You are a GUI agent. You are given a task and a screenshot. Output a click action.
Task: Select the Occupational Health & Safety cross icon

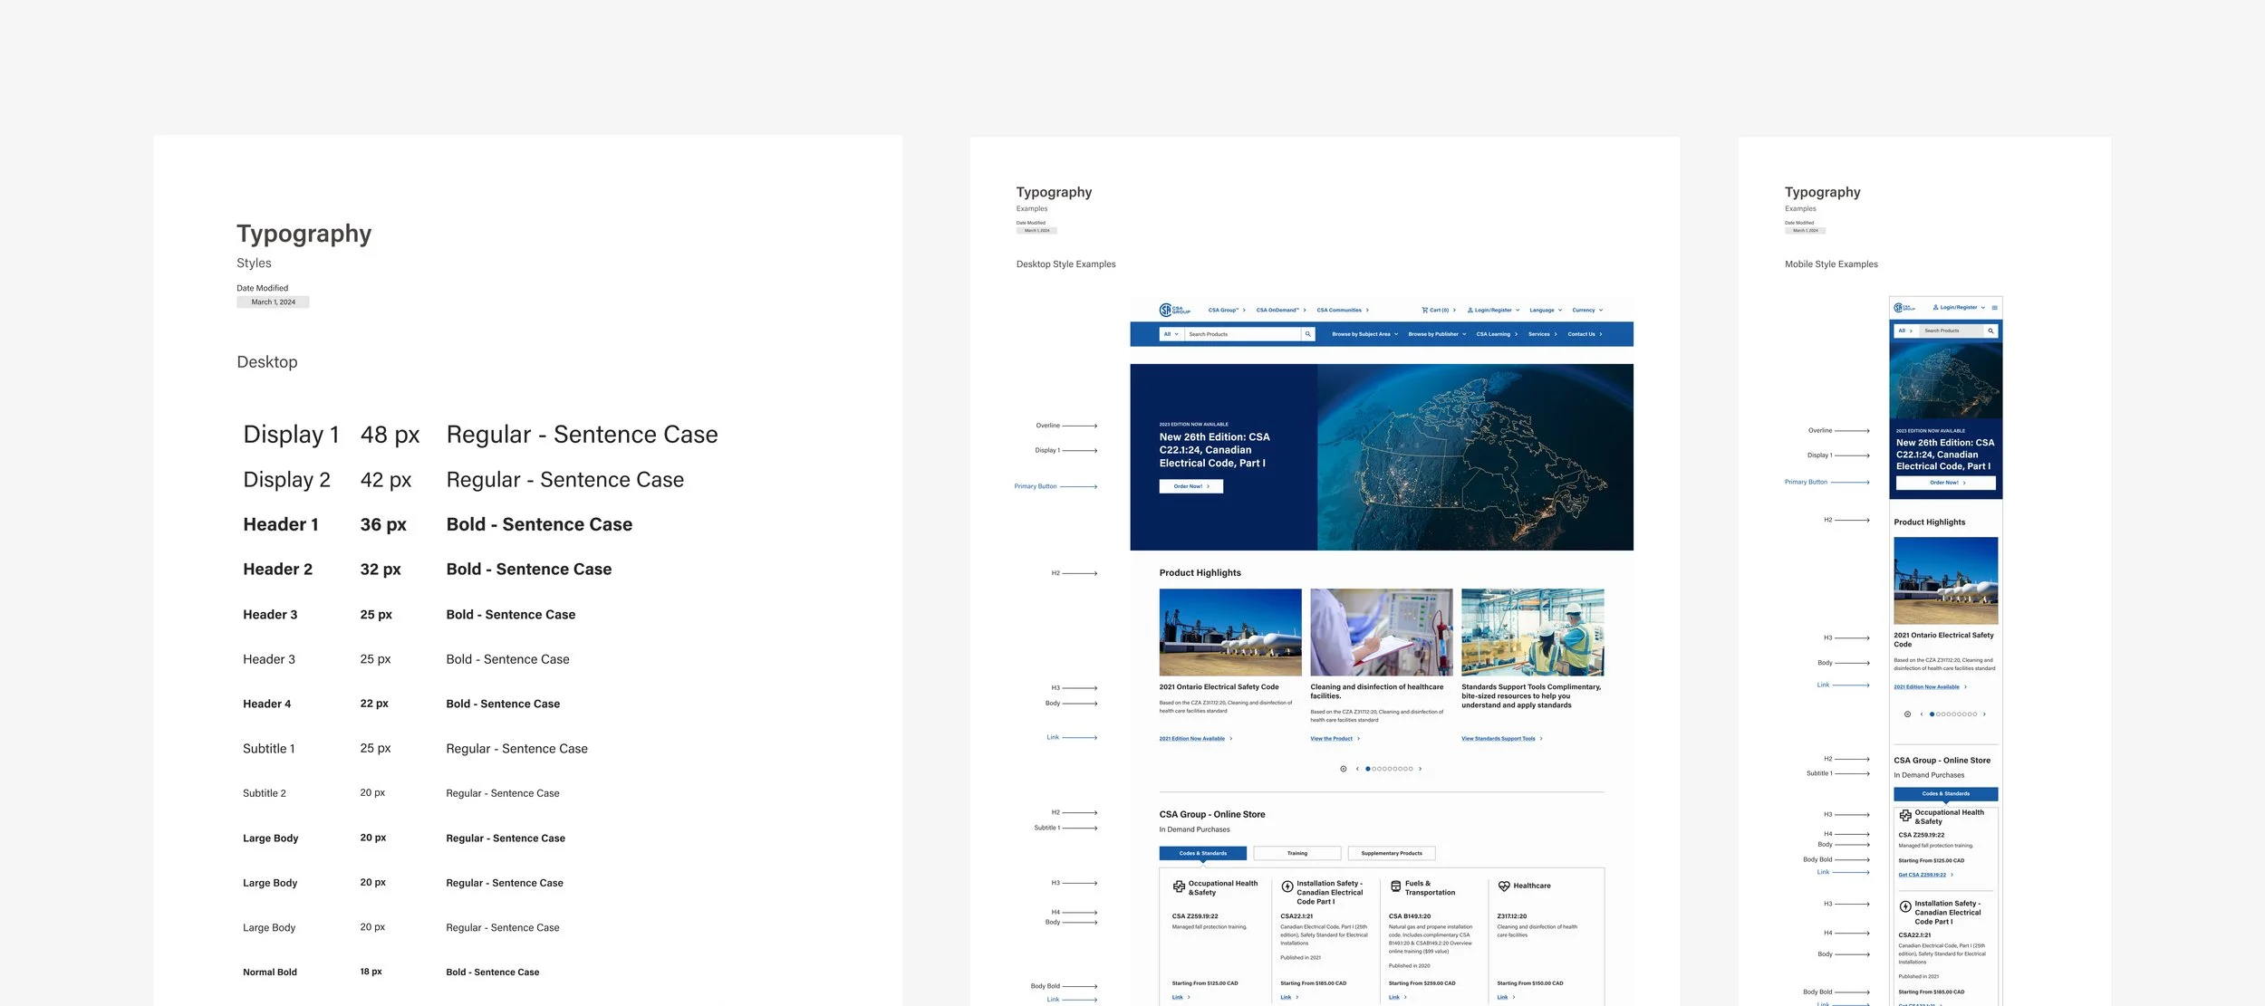coord(1178,886)
